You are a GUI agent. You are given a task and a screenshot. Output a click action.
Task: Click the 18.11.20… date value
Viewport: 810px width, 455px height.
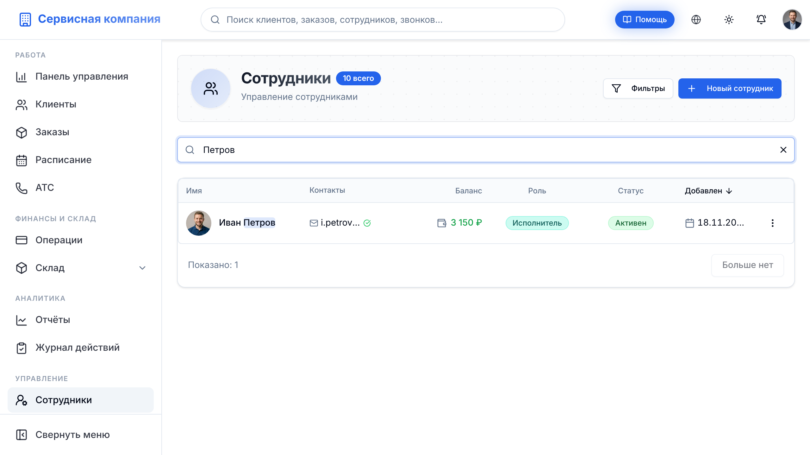(720, 223)
